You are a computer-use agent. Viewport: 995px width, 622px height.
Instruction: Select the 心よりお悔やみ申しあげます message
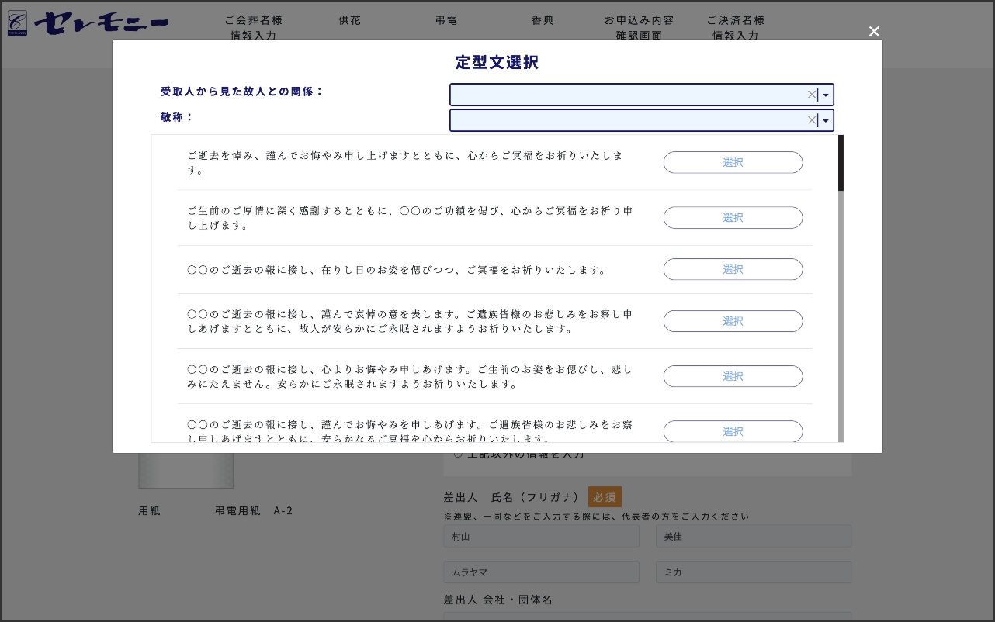pos(733,376)
